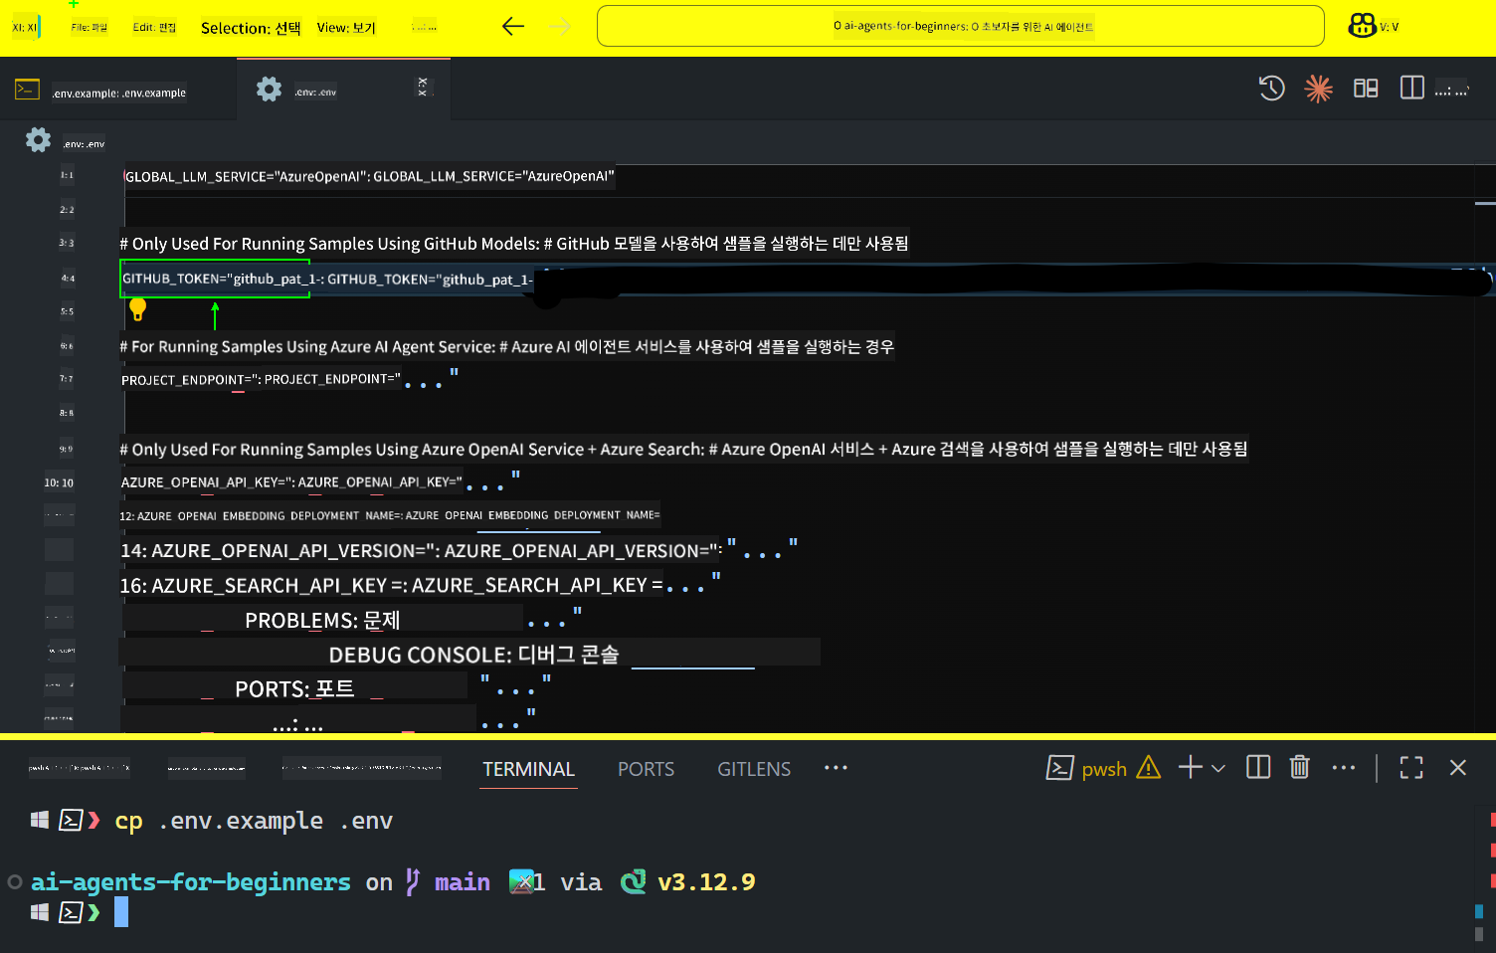Create a new terminal with plus

pos(1190,768)
